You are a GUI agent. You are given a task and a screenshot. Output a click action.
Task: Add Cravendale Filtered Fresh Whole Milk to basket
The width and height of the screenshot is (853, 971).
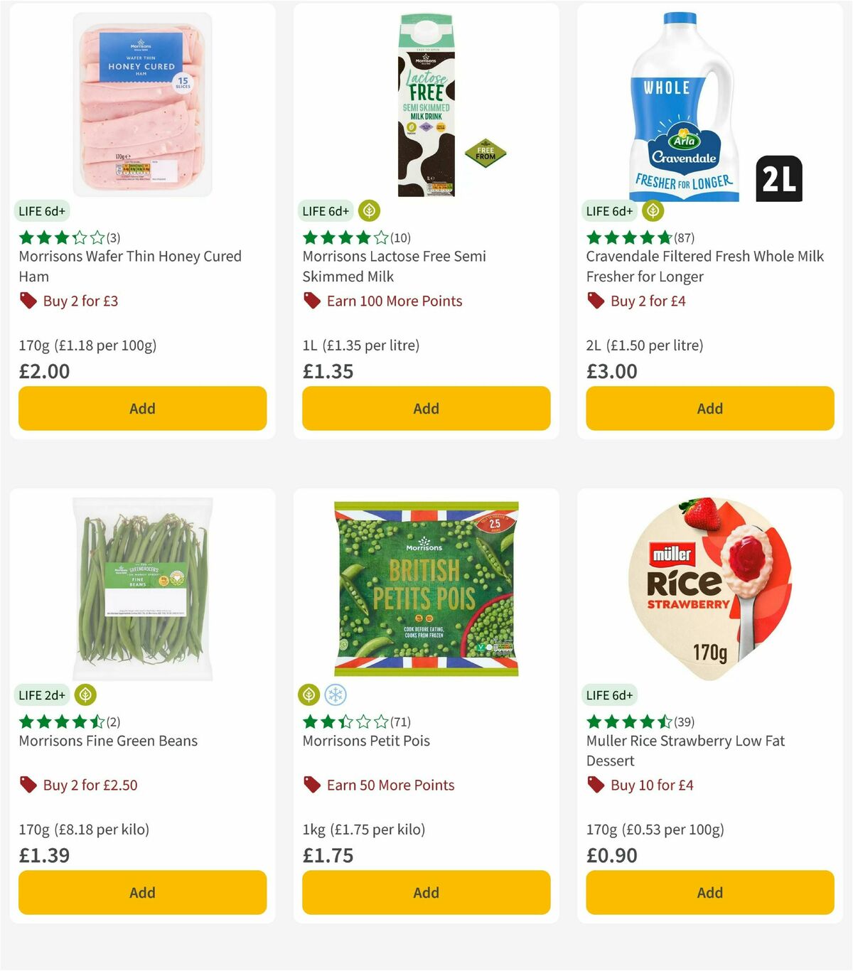(x=709, y=408)
